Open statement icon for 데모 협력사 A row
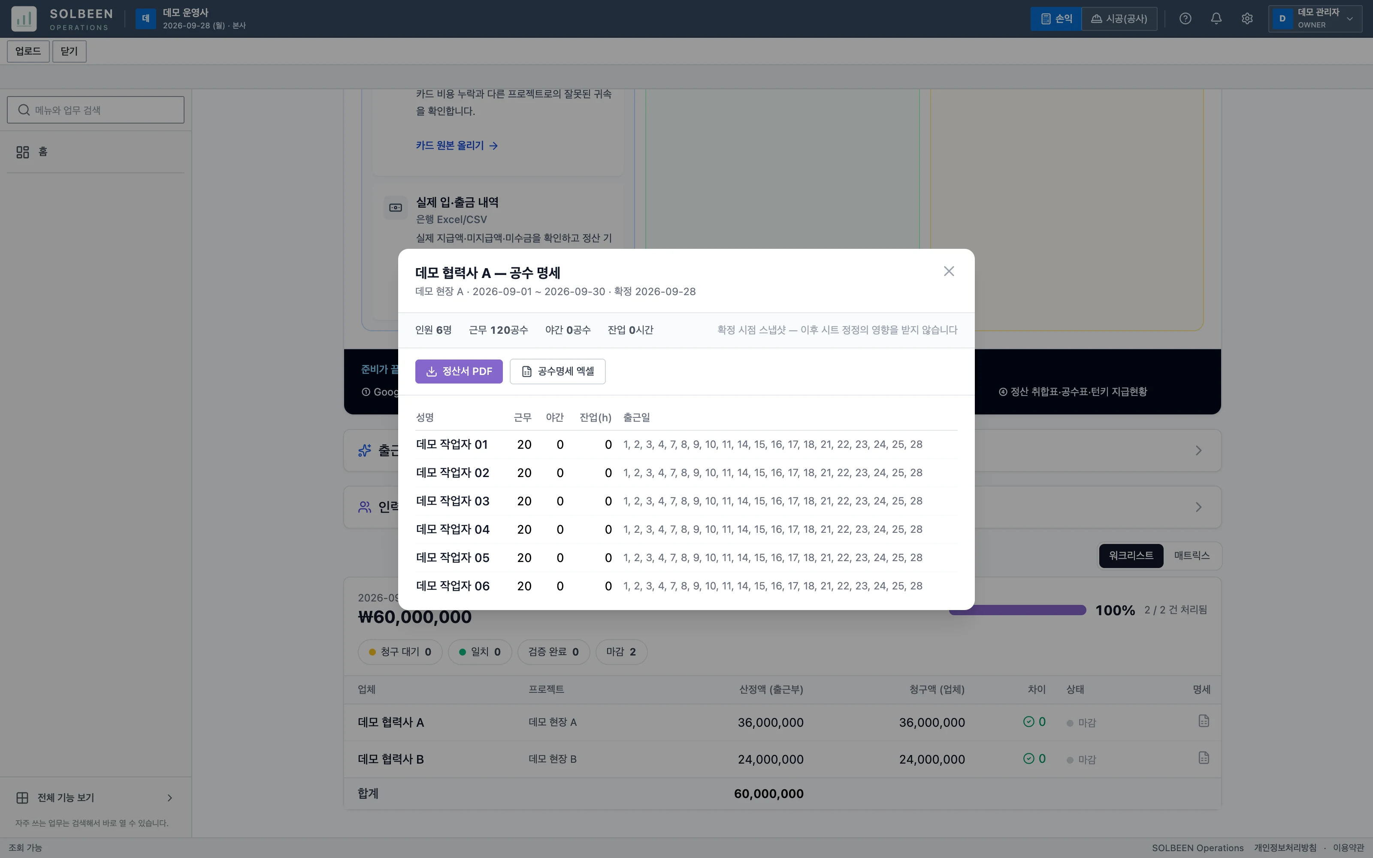1373x858 pixels. coord(1204,721)
